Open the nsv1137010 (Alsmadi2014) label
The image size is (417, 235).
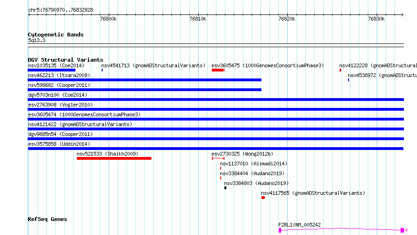coord(253,164)
